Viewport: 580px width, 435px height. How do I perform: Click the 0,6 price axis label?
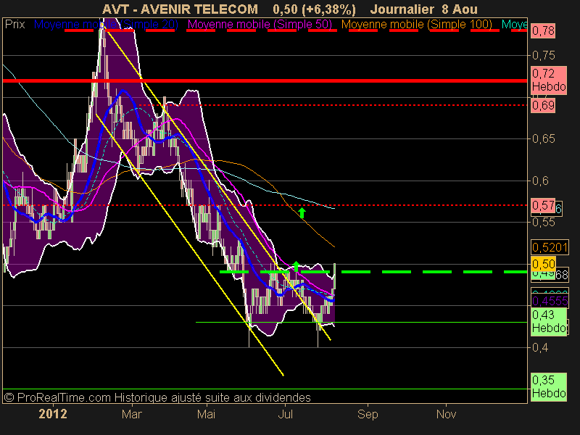(x=540, y=181)
